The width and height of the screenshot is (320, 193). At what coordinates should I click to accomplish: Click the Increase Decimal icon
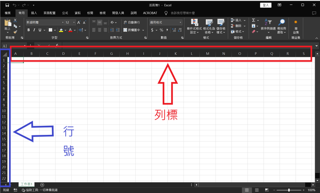174,30
